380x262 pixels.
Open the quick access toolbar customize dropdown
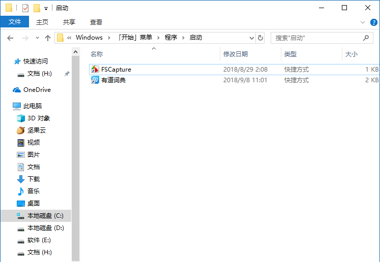46,9
